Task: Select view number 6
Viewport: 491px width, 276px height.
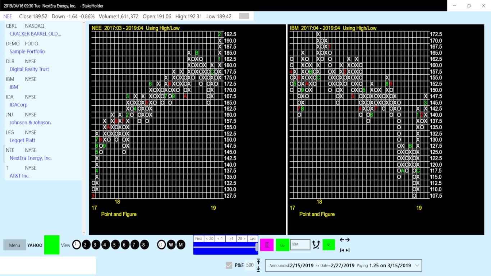Action: 125,245
